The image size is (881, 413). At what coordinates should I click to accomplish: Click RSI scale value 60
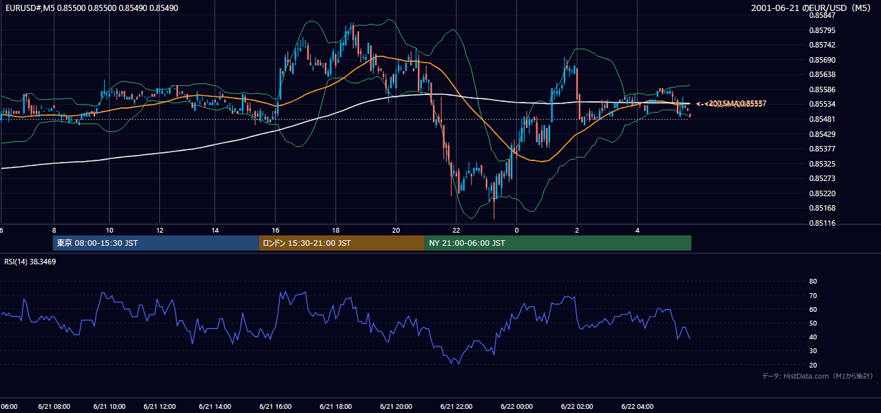(813, 309)
